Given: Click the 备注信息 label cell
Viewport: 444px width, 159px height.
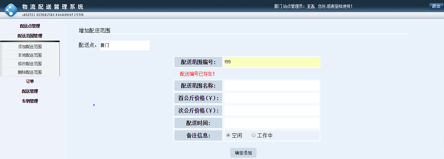Looking at the screenshot, I should click(198, 135).
